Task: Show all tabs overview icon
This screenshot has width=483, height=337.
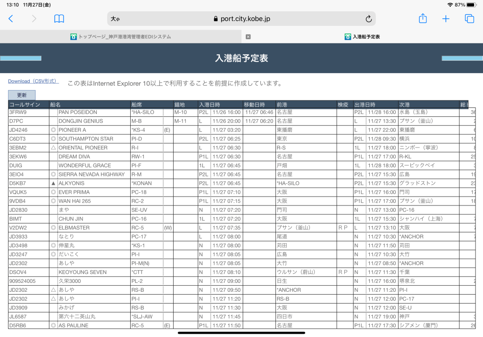Action: click(469, 19)
